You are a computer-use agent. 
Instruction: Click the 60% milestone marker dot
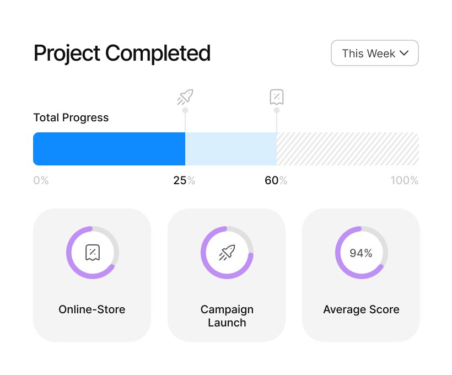(277, 110)
